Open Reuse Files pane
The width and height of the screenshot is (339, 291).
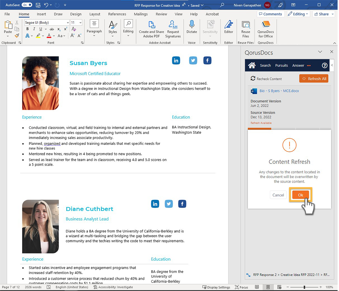coord(246,29)
